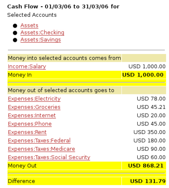
Task: Click the Difference amount USD 131.79
Action: 147,181
